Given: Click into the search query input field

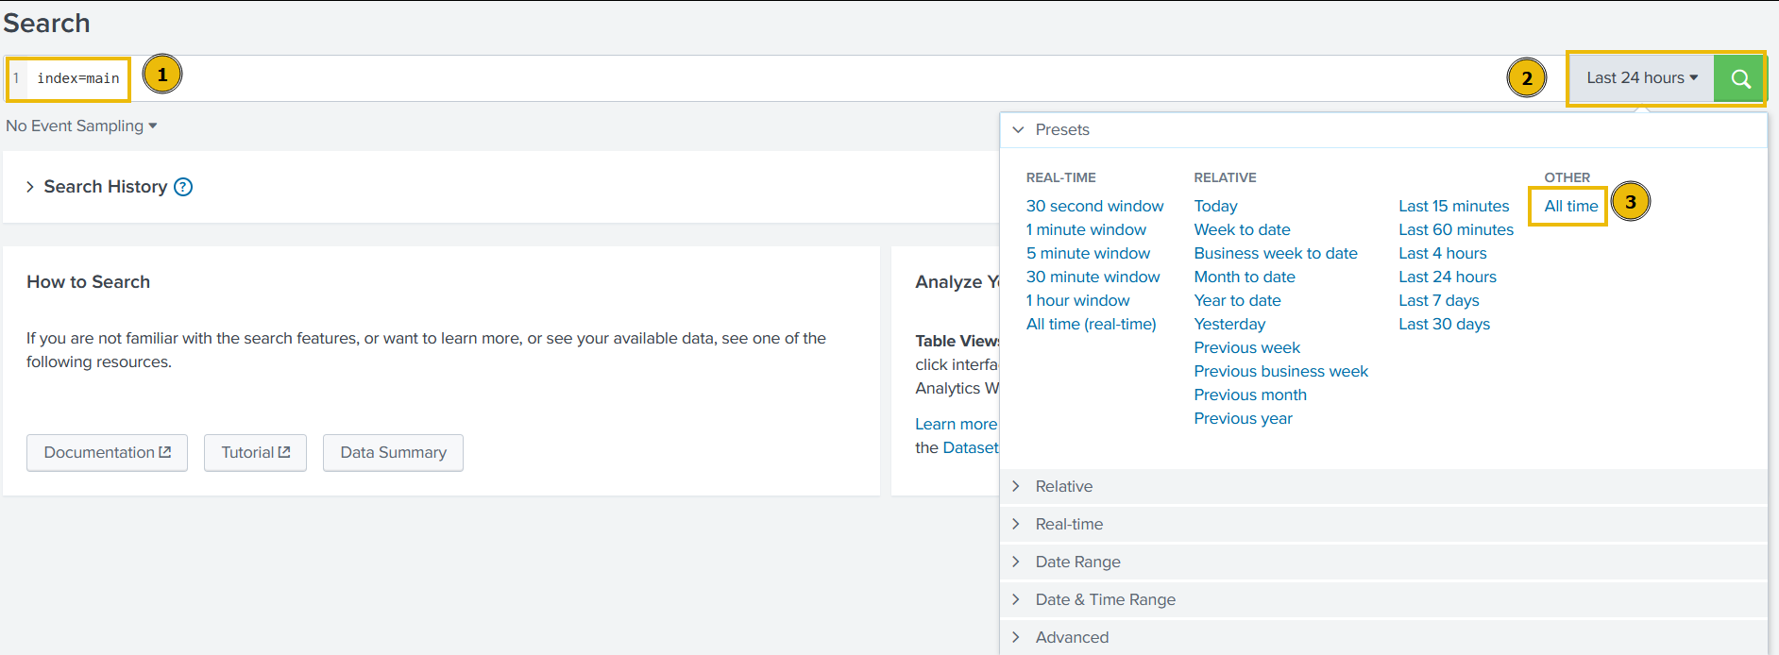Looking at the screenshot, I should (755, 78).
